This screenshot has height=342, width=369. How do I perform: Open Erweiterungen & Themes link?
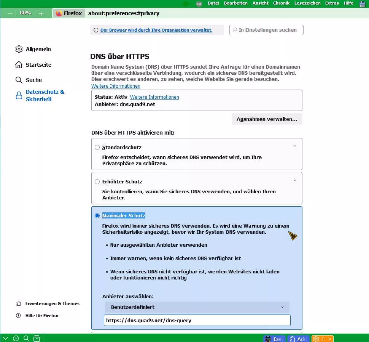52,303
